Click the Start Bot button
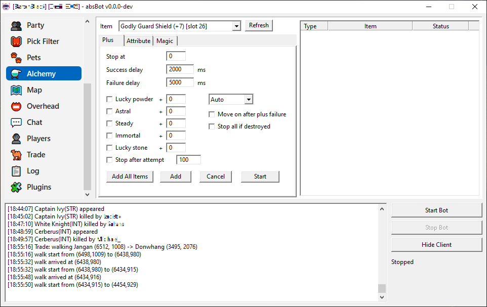The height and width of the screenshot is (307, 487). click(437, 210)
